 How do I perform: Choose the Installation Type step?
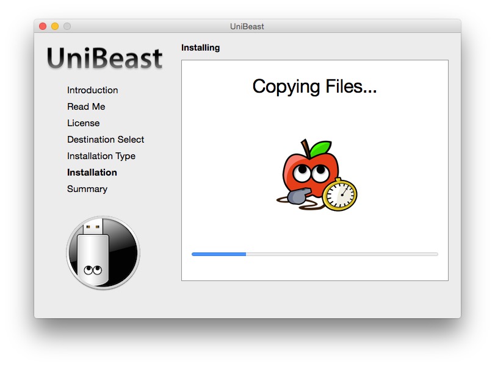coord(101,156)
